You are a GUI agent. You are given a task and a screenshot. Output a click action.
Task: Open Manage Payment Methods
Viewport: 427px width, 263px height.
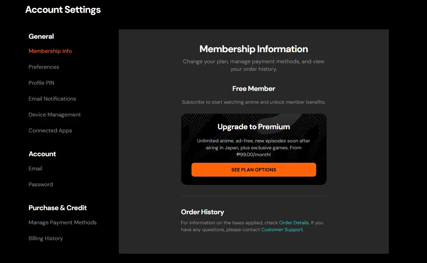pos(62,222)
